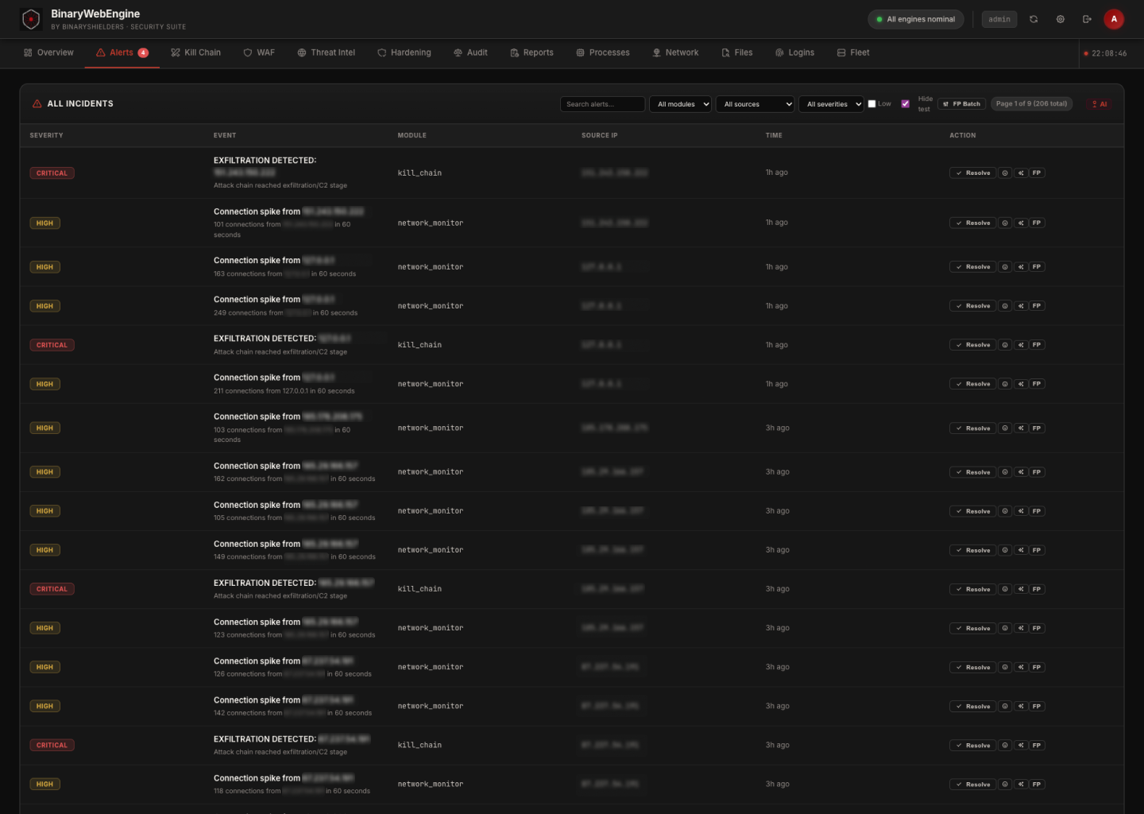Click the double-chevron icon in 163 connections row
Screen dimensions: 1144x814
(1021, 267)
